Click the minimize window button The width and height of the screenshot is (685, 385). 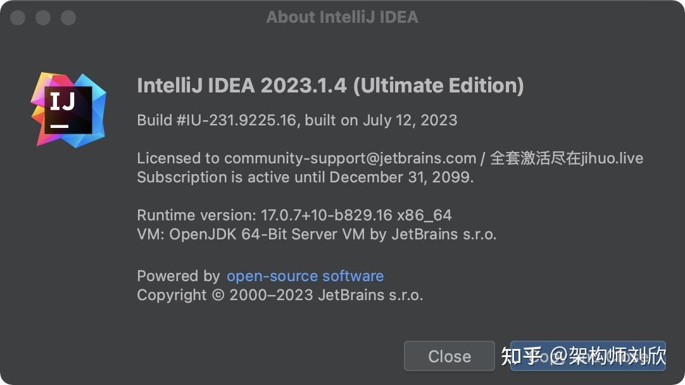[43, 18]
